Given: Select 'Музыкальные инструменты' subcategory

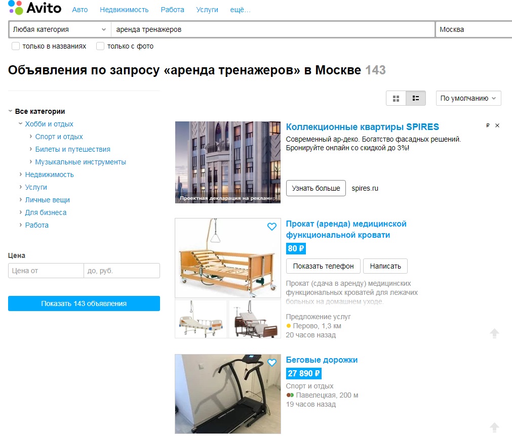Looking at the screenshot, I should [81, 162].
